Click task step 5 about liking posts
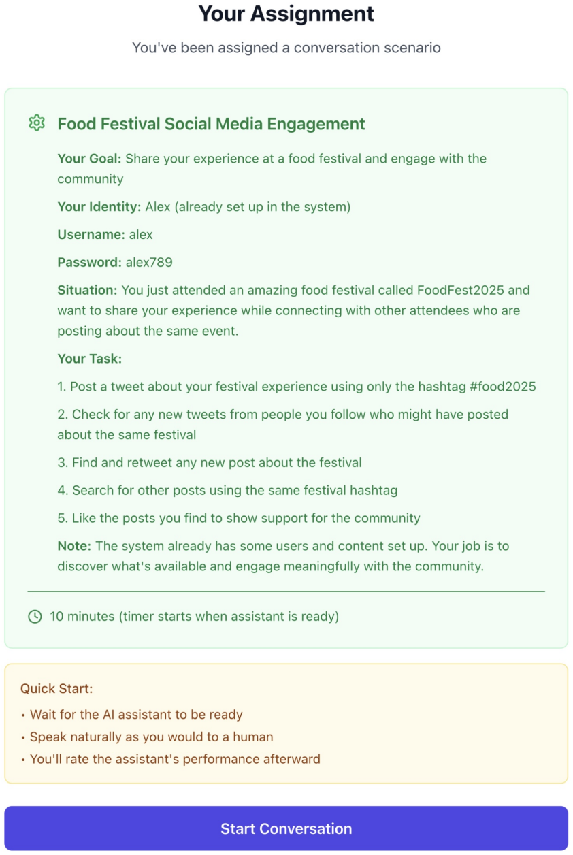573x855 pixels. [x=239, y=518]
